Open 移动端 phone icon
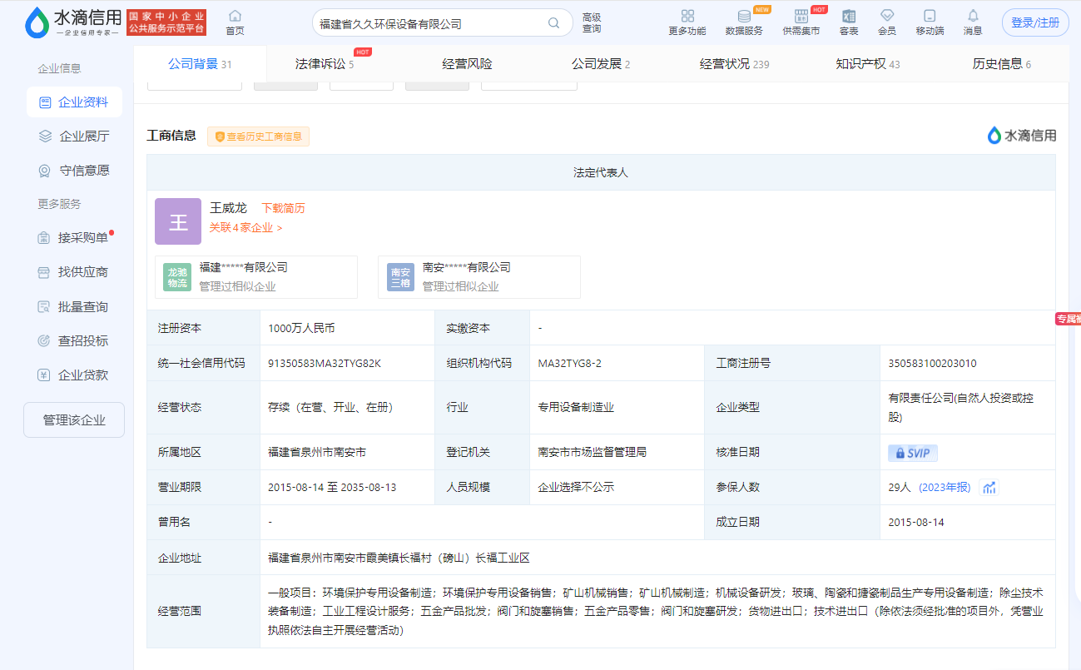 [x=930, y=16]
